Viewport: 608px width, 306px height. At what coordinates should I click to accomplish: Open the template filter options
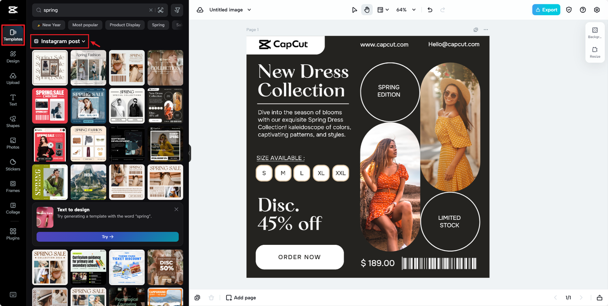coord(177,10)
